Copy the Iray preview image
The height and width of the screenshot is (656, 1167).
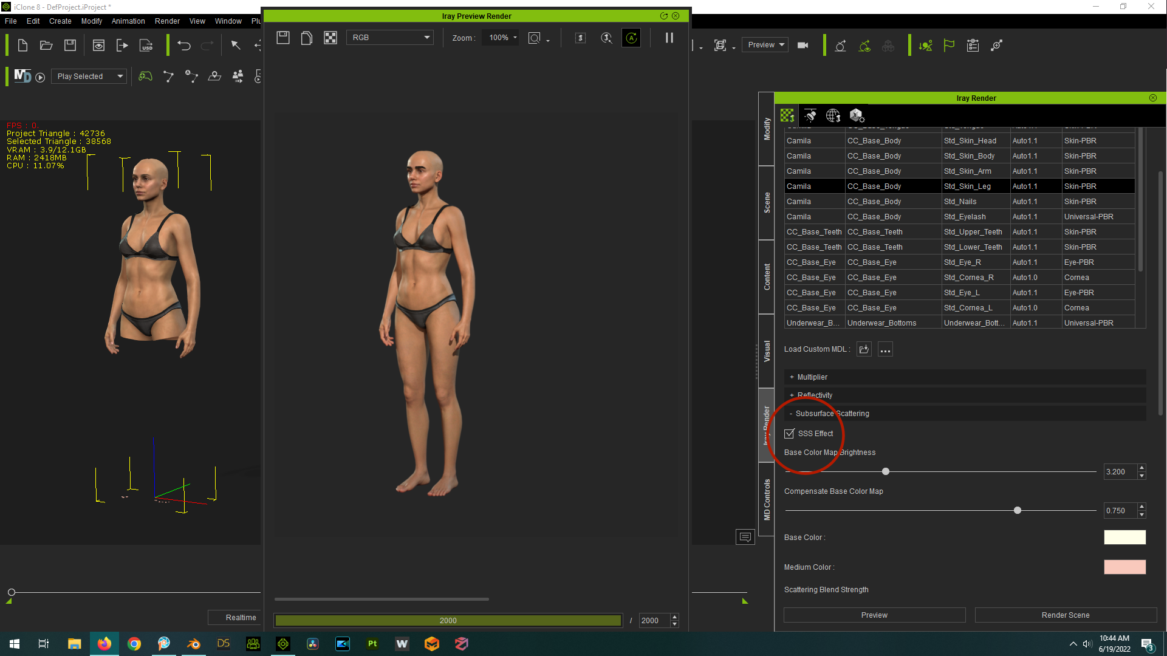[307, 38]
